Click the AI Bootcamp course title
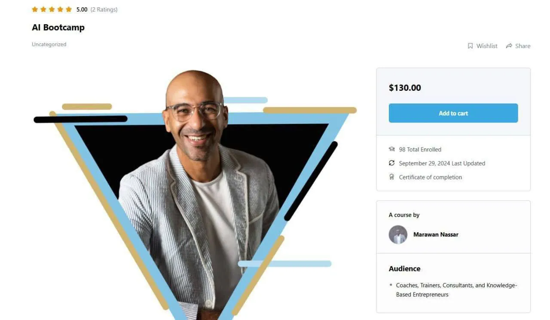This screenshot has width=550, height=320. [58, 28]
